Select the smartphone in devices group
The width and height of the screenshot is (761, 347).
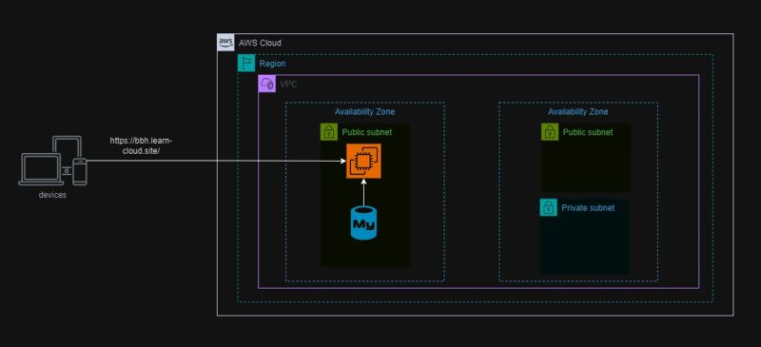80,172
